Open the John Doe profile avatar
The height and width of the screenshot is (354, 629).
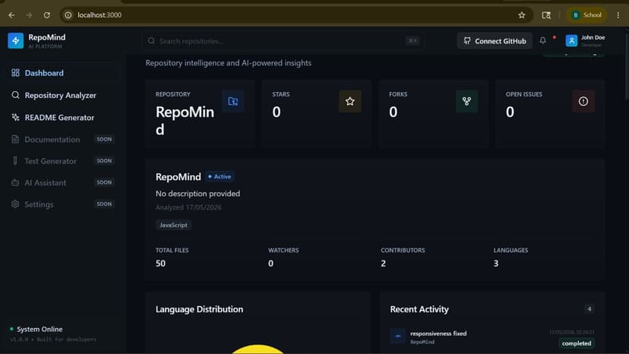[x=571, y=40]
